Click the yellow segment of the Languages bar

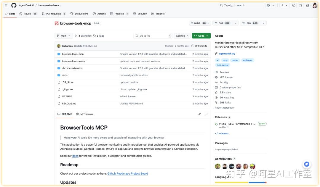tap(231, 183)
